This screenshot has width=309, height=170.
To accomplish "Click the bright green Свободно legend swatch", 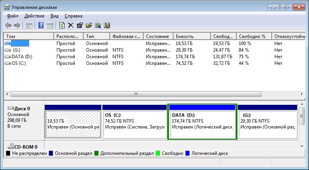I will pos(158,153).
